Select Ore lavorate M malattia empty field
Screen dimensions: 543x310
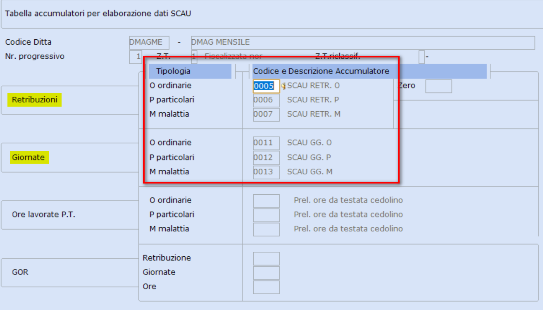267,229
